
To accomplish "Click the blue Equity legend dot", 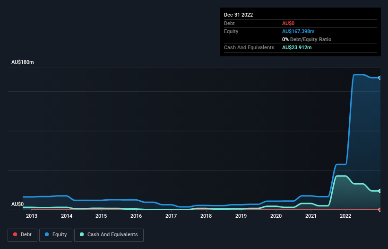I will (x=47, y=234).
